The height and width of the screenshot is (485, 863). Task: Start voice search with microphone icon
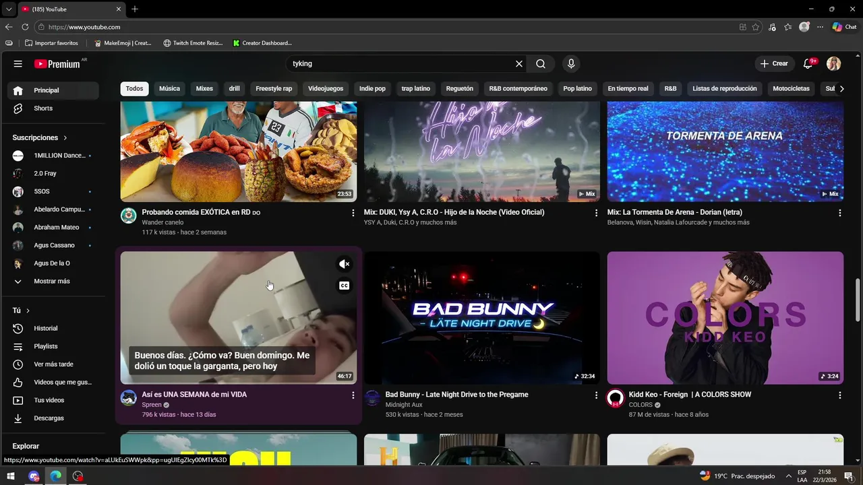(x=571, y=63)
